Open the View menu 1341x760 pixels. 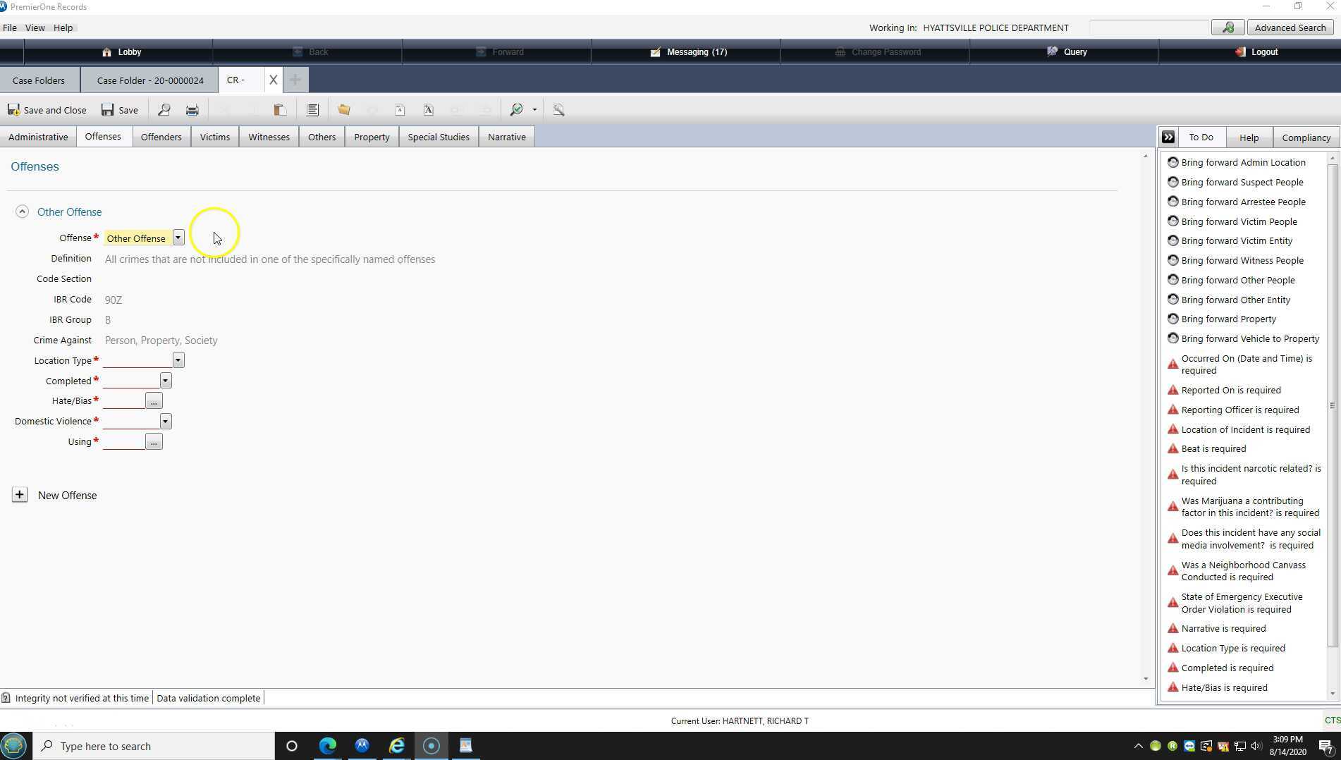(x=35, y=27)
